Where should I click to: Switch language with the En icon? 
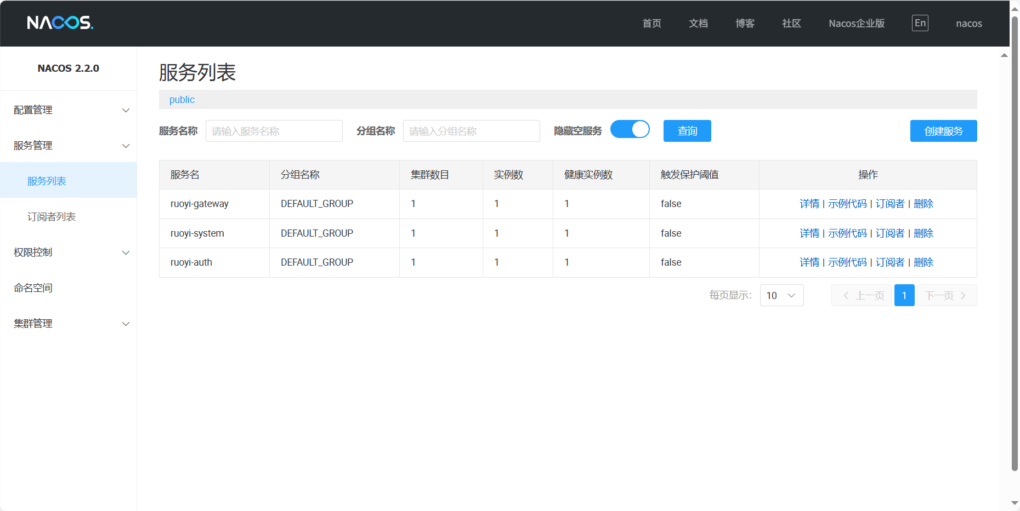click(920, 23)
